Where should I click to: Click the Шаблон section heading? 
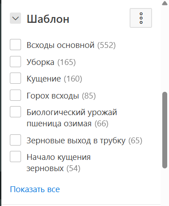tap(48, 19)
